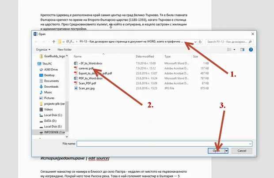Click the edit source link in document
Viewport: 274px width, 178px height.
pyautogui.click(x=98, y=158)
